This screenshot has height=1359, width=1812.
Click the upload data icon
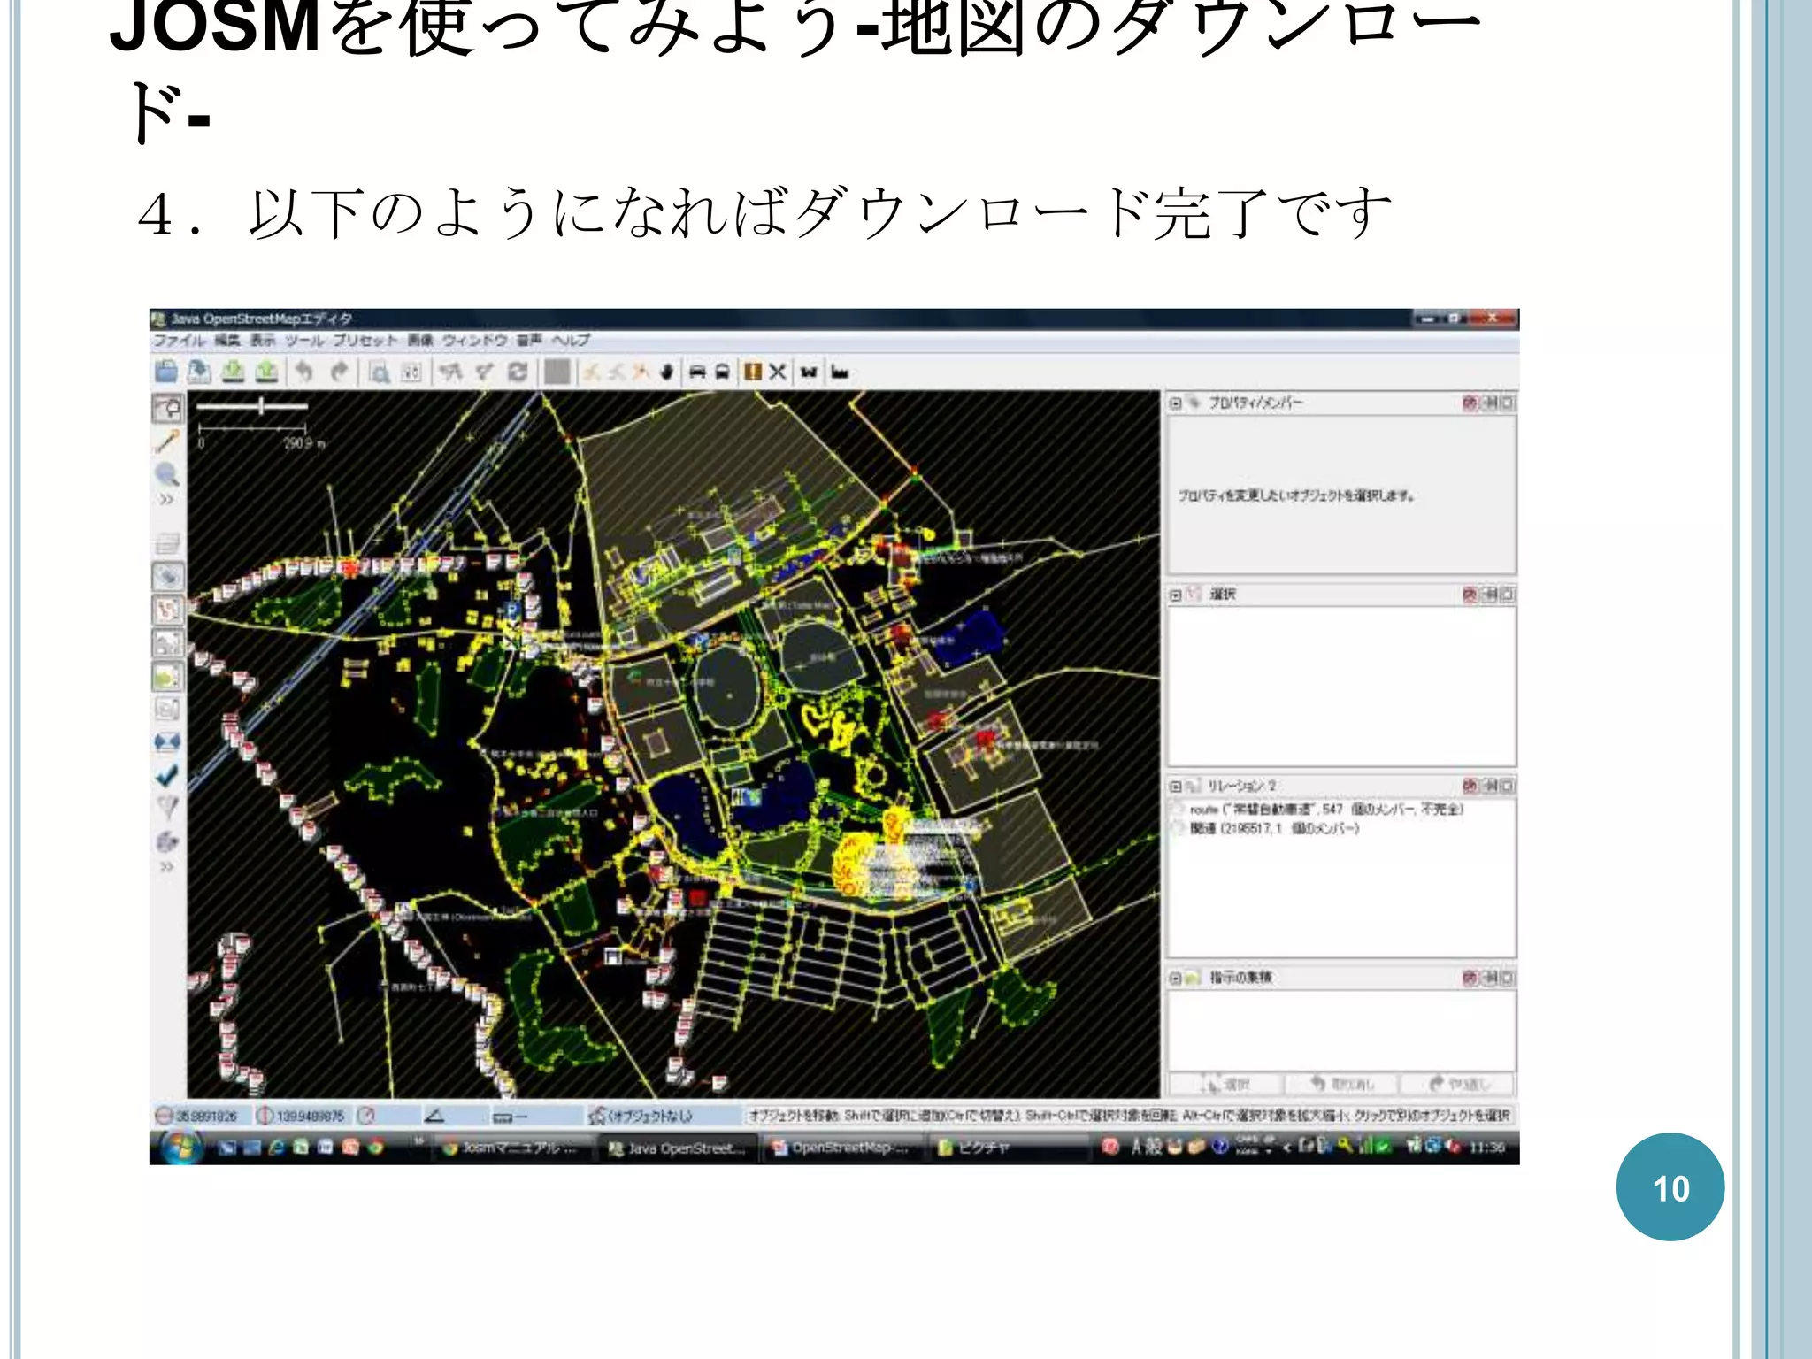[266, 372]
